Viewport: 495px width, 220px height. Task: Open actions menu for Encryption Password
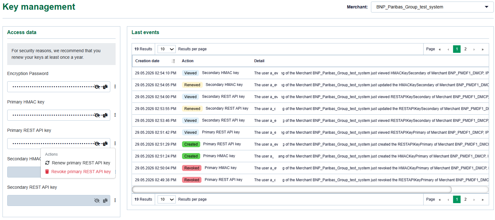pyautogui.click(x=115, y=87)
